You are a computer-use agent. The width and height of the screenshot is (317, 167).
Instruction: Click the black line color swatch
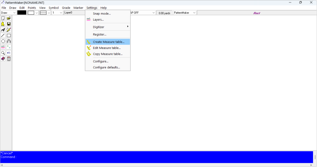[x=22, y=12]
